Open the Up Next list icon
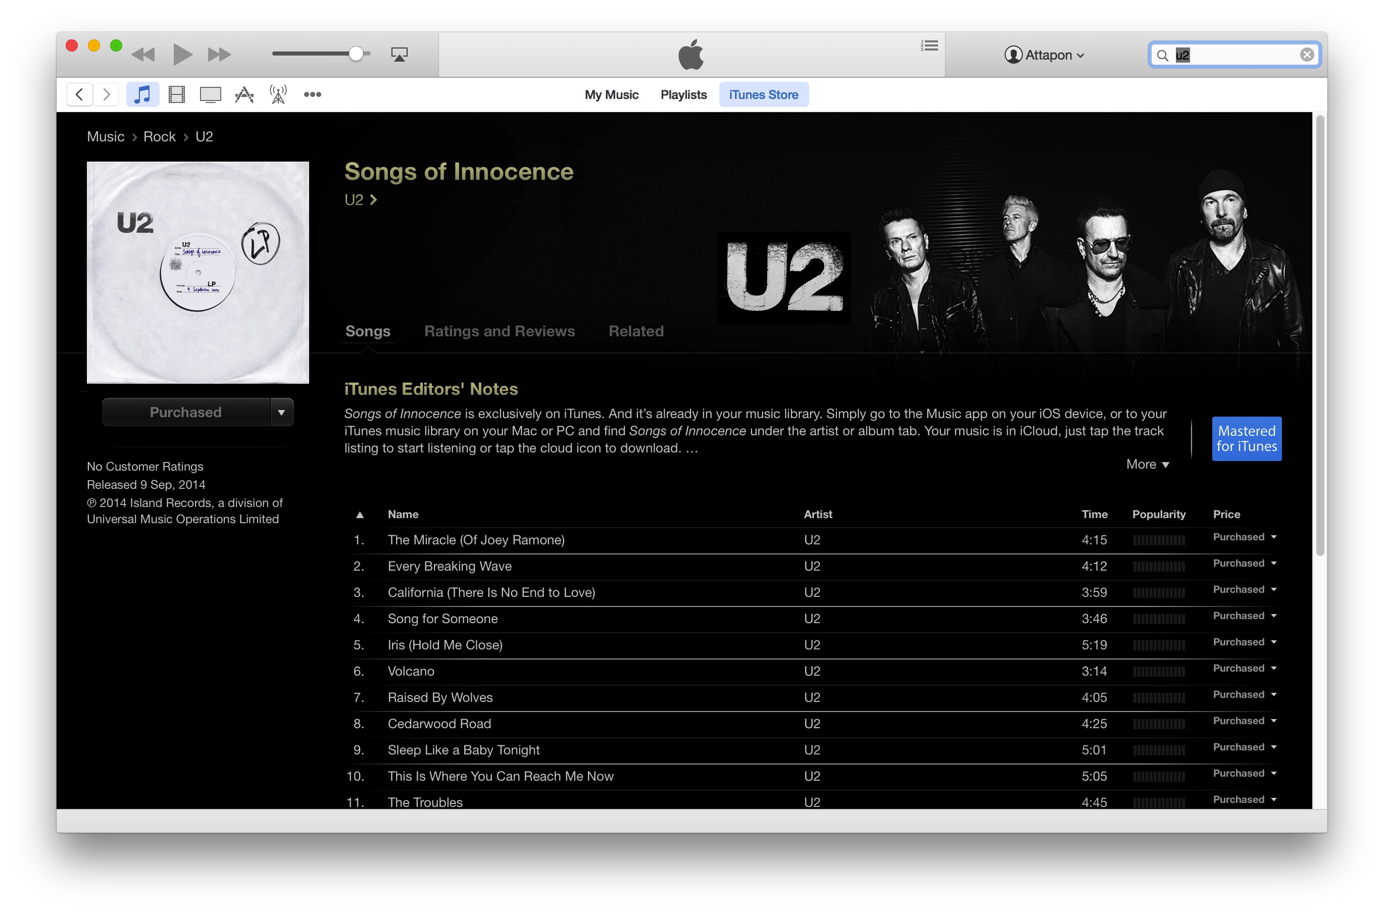 click(929, 45)
